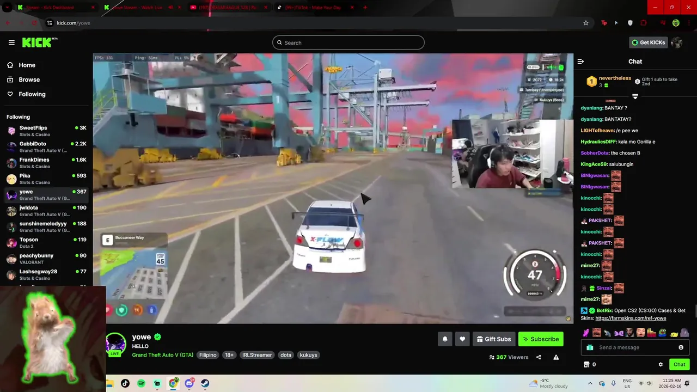Click the report warning triangle icon

pos(556,357)
